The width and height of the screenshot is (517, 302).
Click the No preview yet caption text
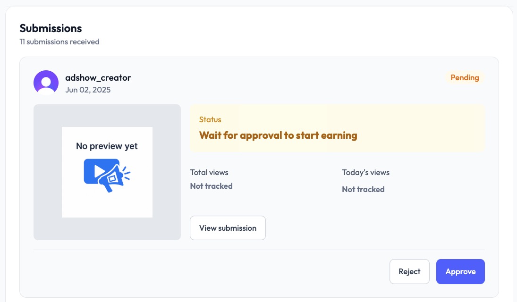point(107,146)
